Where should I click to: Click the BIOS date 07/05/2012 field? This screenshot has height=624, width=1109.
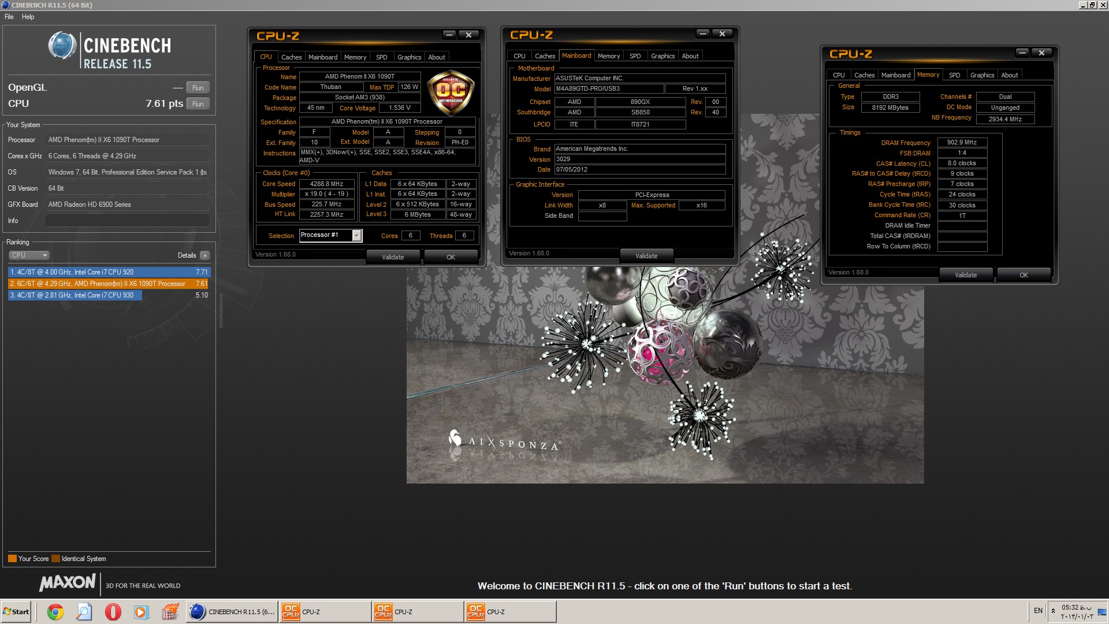[x=640, y=169]
